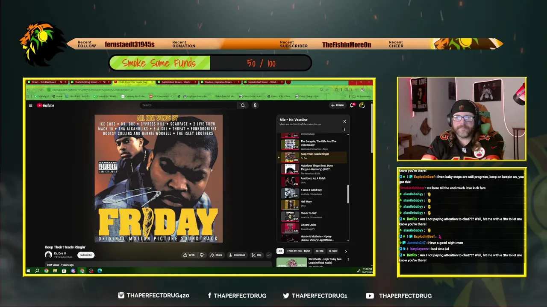This screenshot has width=547, height=307.
Task: Open Wiz Khalifa - High Today video thumbnail
Action: [291, 262]
